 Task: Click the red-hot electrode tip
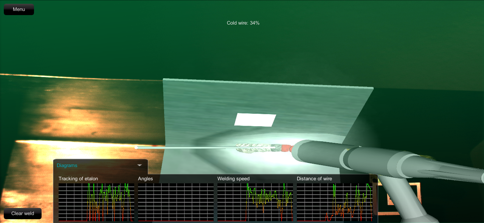[x=287, y=149]
